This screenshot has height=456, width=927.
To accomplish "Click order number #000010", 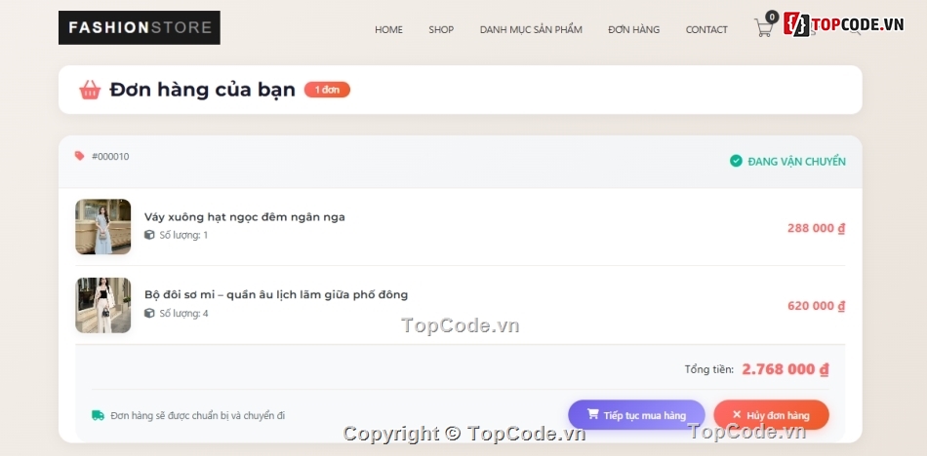I will 110,157.
